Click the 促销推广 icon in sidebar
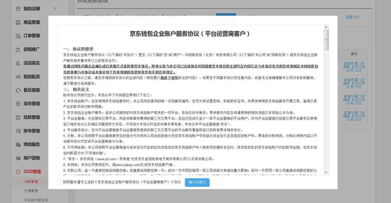This screenshot has width=391, height=203. click(x=18, y=49)
